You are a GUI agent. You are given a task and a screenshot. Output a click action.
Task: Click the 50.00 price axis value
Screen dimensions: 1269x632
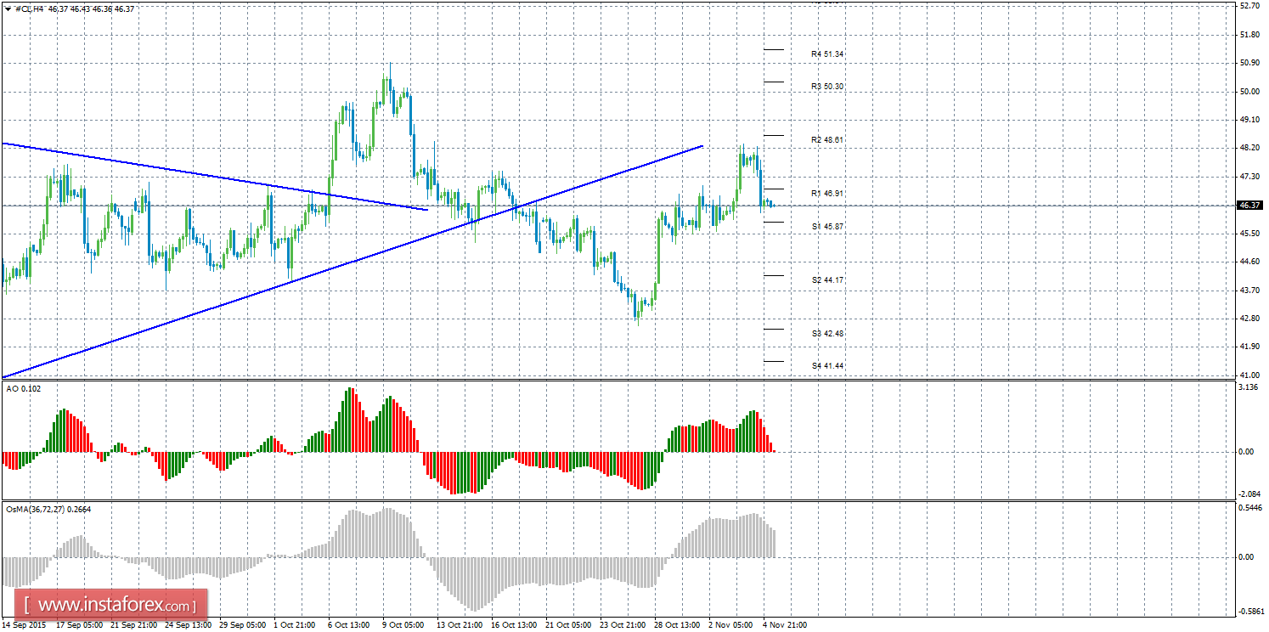coord(1249,92)
